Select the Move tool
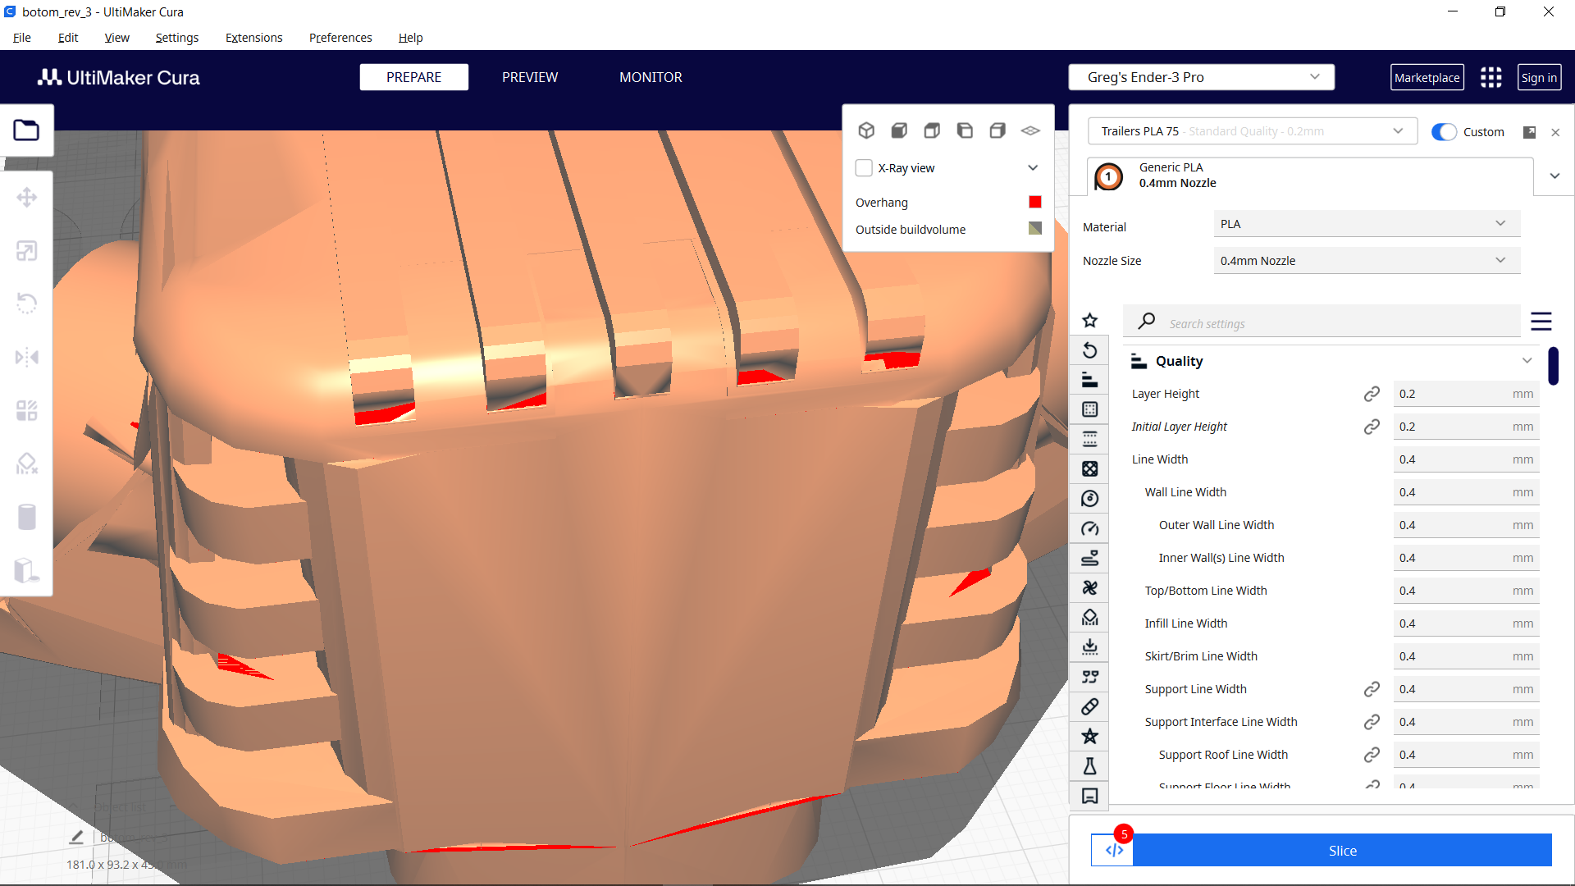This screenshot has width=1575, height=886. pos(27,197)
